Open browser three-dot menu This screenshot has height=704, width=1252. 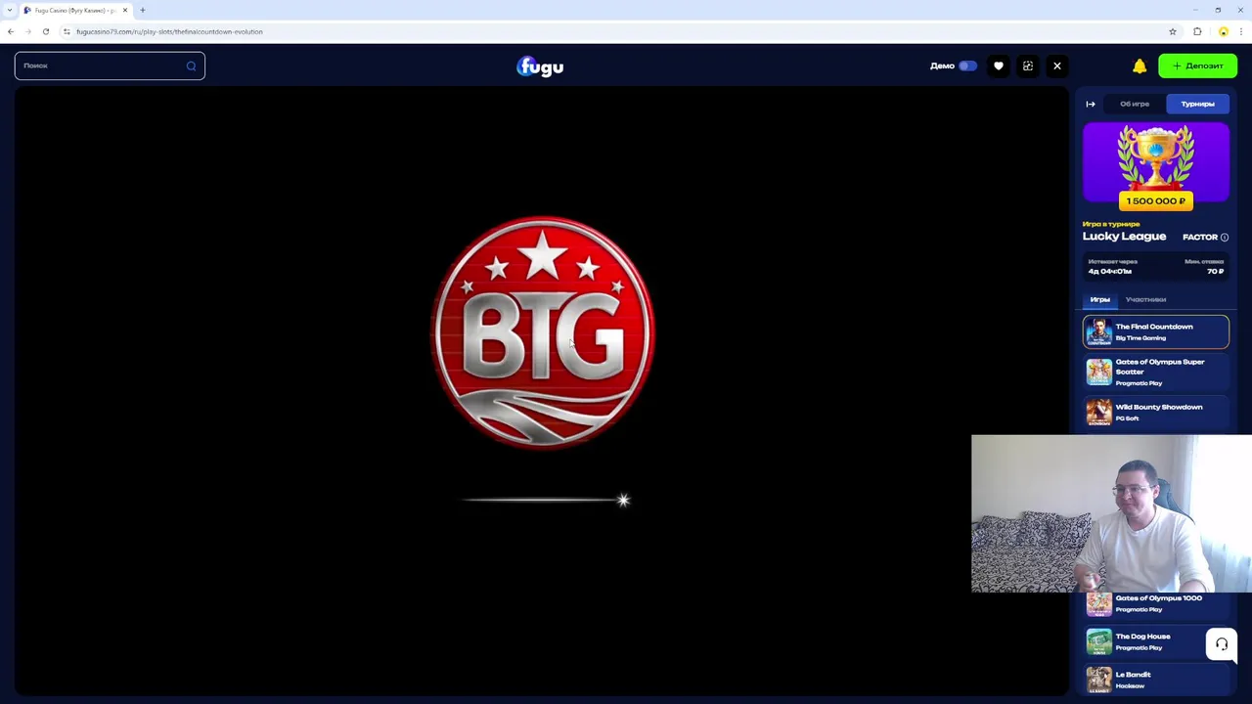coord(1241,31)
